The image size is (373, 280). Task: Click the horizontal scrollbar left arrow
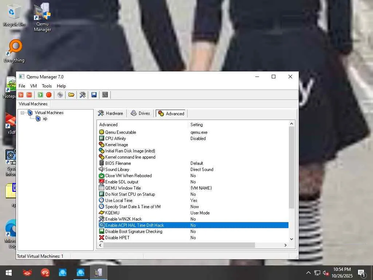point(100,245)
